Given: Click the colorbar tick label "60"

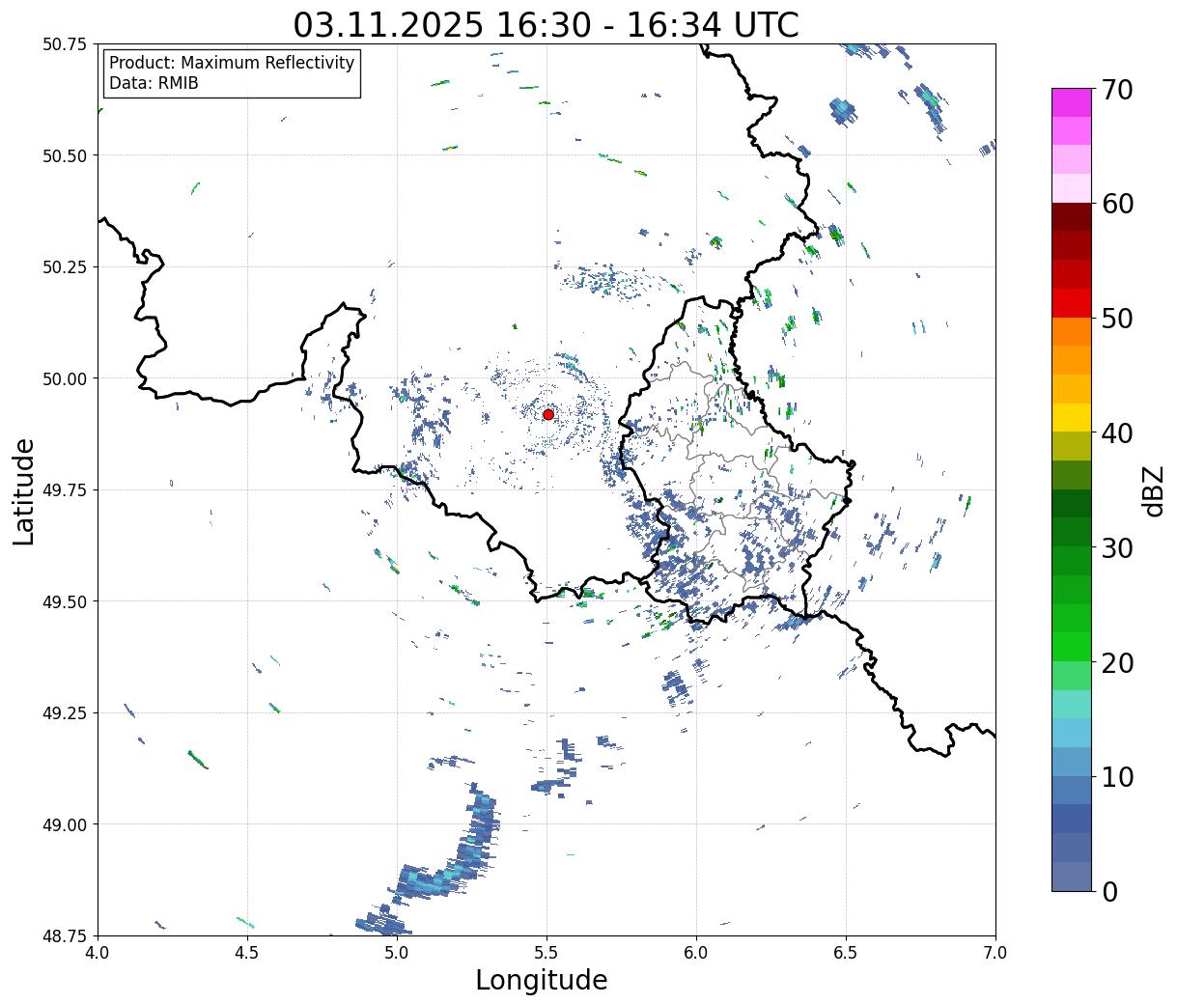Looking at the screenshot, I should (1117, 204).
